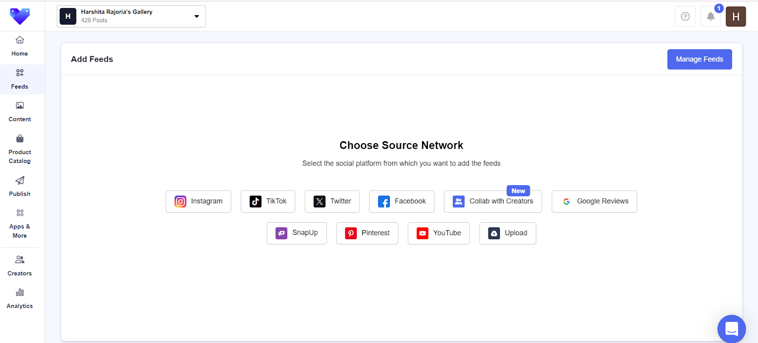
Task: Click the heart logo icon
Action: (x=20, y=16)
